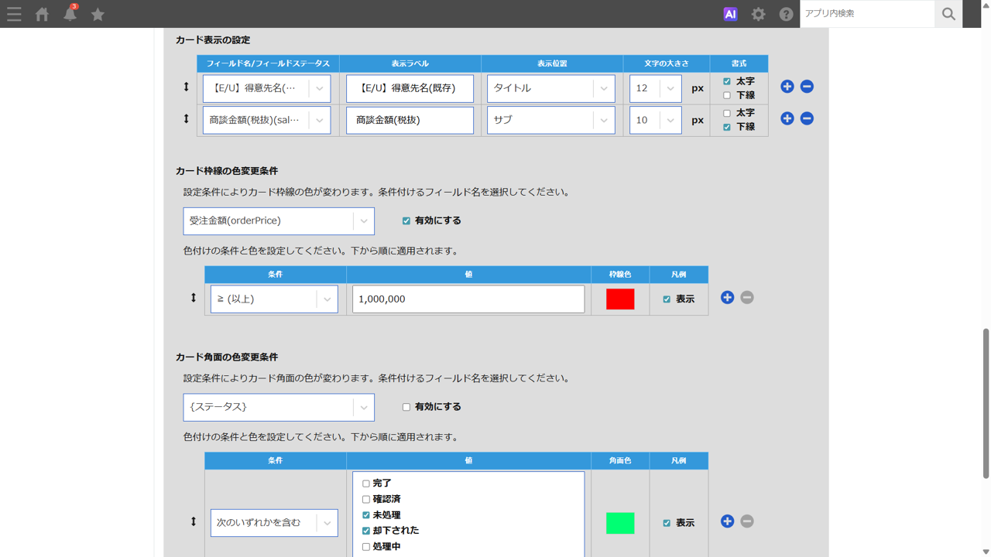The image size is (991, 557).
Task: Add row after 【E/U】得意先名 display row
Action: [787, 87]
